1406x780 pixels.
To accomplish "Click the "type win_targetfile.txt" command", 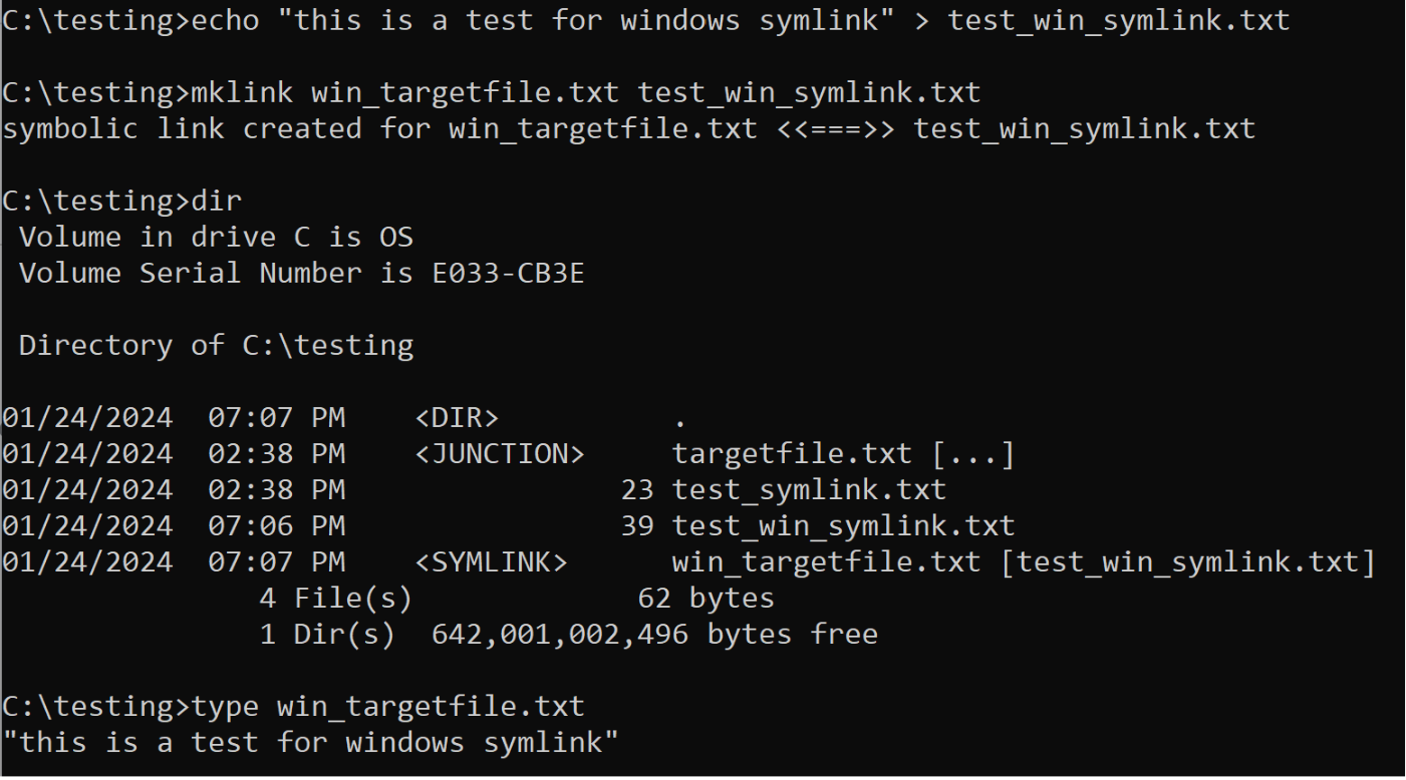I will (388, 706).
